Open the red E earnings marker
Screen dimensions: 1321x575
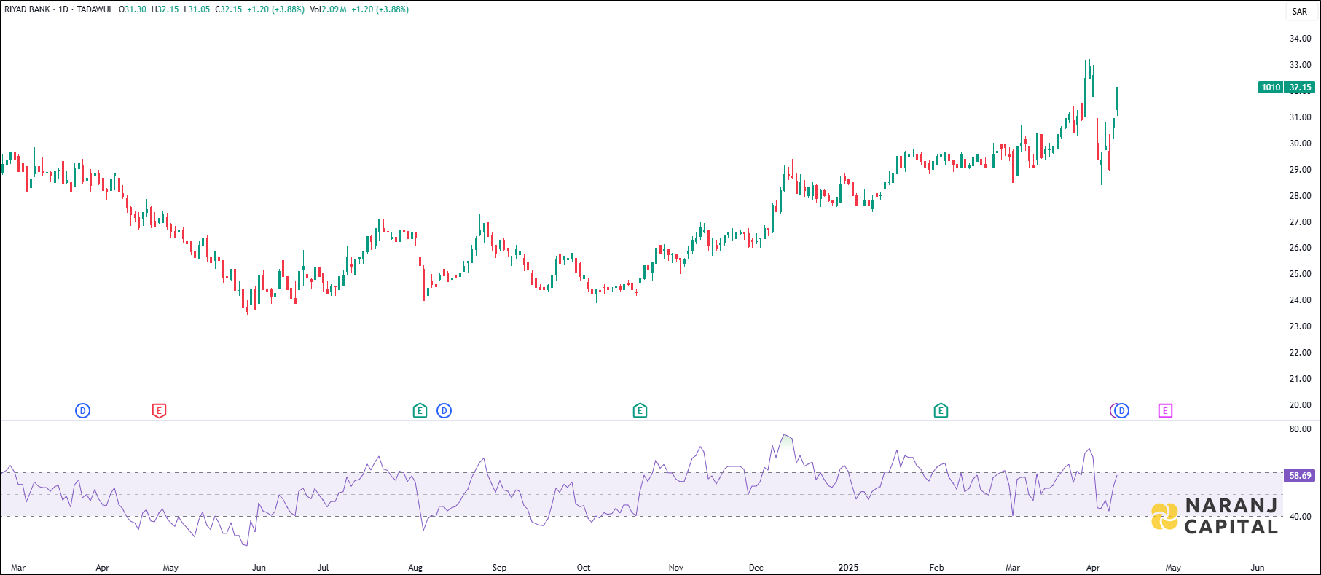click(159, 411)
